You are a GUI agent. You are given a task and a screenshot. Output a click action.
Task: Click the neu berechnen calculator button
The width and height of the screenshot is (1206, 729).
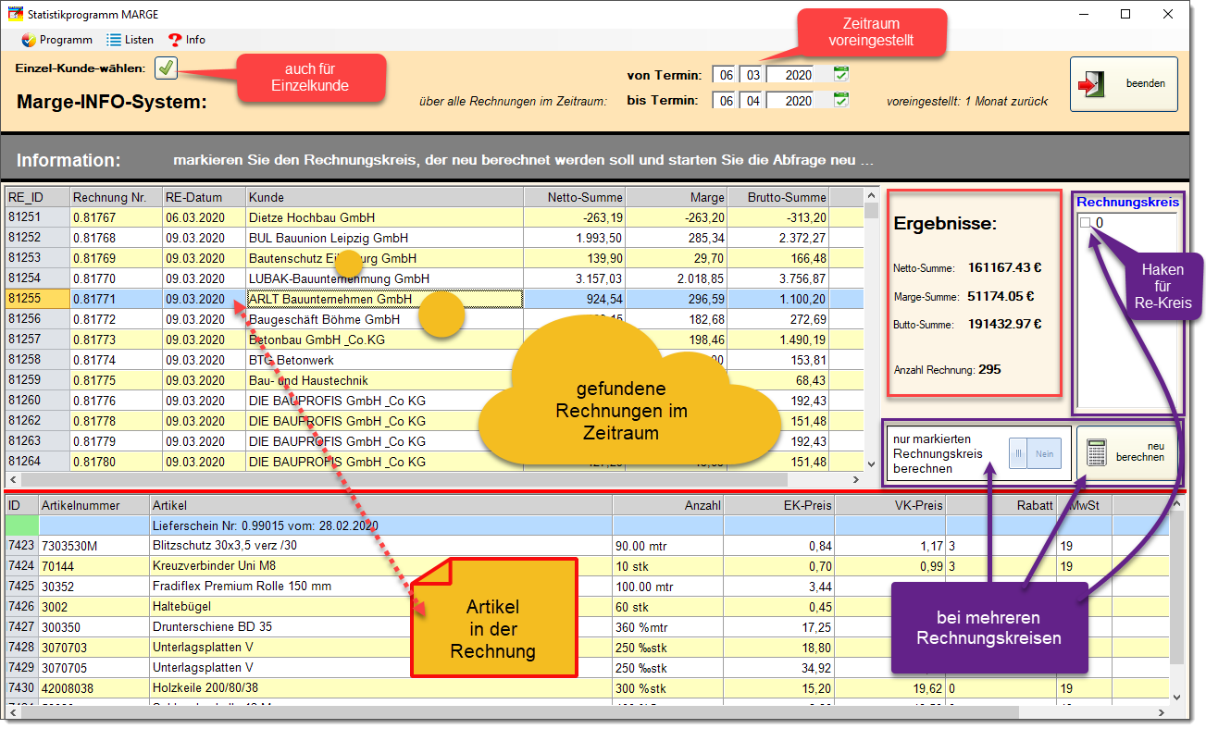pos(1127,452)
